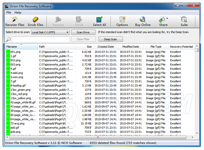
Task: Sort by the Recovery Potential column
Action: point(181,47)
